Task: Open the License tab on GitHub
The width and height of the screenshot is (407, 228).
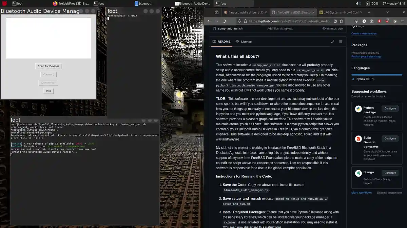Action: [244, 42]
